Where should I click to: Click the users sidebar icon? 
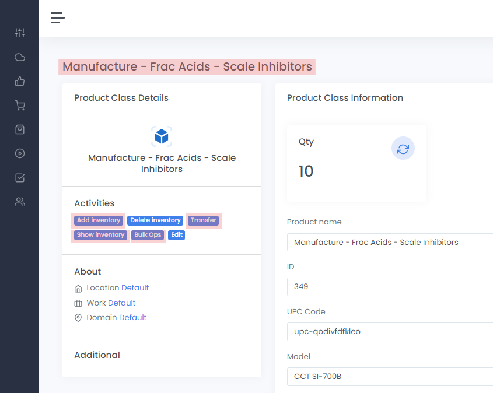(20, 202)
